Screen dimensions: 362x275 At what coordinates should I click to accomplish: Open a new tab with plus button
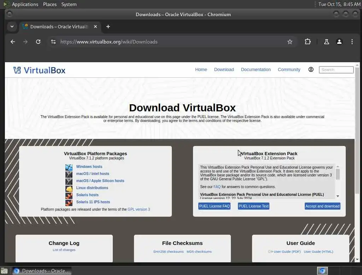(108, 27)
